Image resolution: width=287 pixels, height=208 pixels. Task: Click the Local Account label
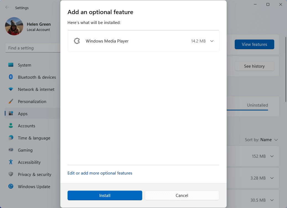38,30
